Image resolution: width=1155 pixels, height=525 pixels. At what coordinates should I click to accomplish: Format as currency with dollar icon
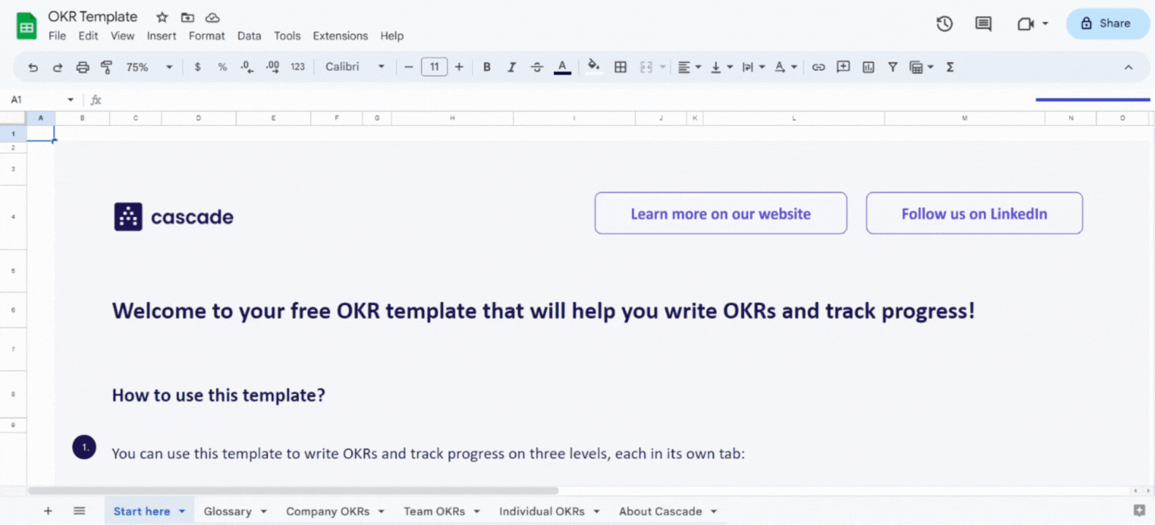point(197,67)
